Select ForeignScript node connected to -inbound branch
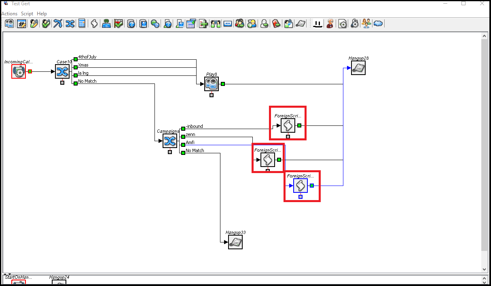 pyautogui.click(x=288, y=125)
